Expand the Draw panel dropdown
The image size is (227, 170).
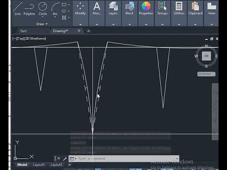pyautogui.click(x=42, y=24)
